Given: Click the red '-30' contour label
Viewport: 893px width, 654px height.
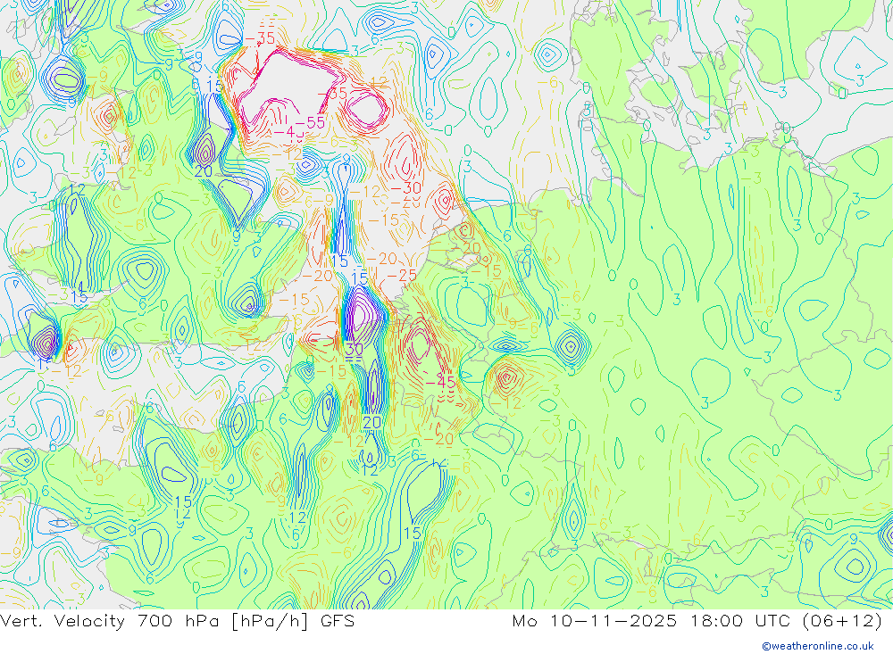Looking at the screenshot, I should pos(406,188).
